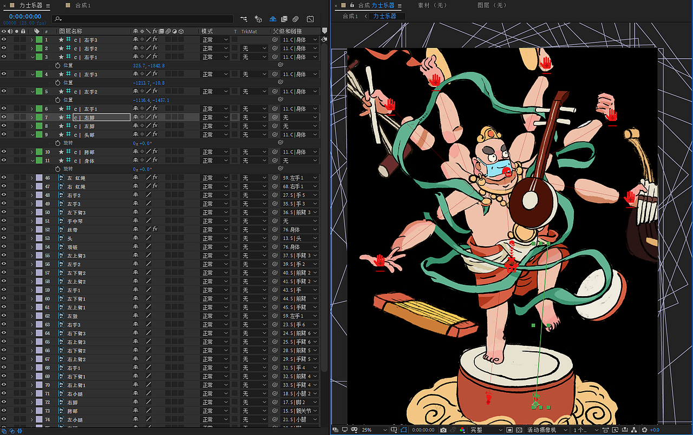The height and width of the screenshot is (435, 693).
Task: Open the Graph Editor
Action: 310,19
